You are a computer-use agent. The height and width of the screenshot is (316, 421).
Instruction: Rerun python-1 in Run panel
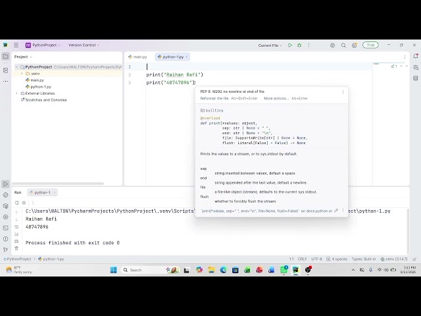click(17, 203)
